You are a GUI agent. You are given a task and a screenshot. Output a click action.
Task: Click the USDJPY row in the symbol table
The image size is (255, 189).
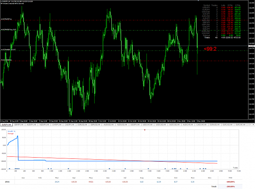point(221,7)
